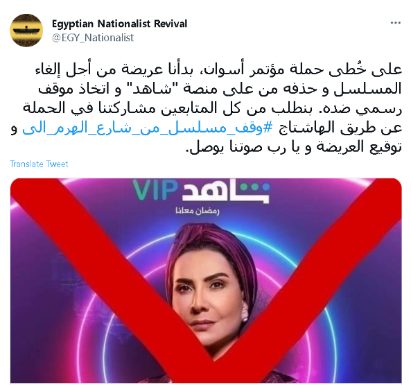
Task: Visit the @EGY_Nationalist handle
Action: coord(93,37)
